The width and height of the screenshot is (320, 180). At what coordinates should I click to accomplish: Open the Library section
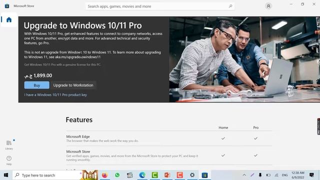coord(9,145)
